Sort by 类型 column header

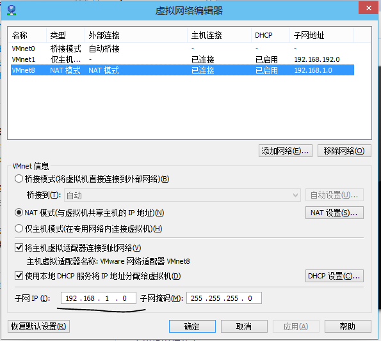[65, 35]
